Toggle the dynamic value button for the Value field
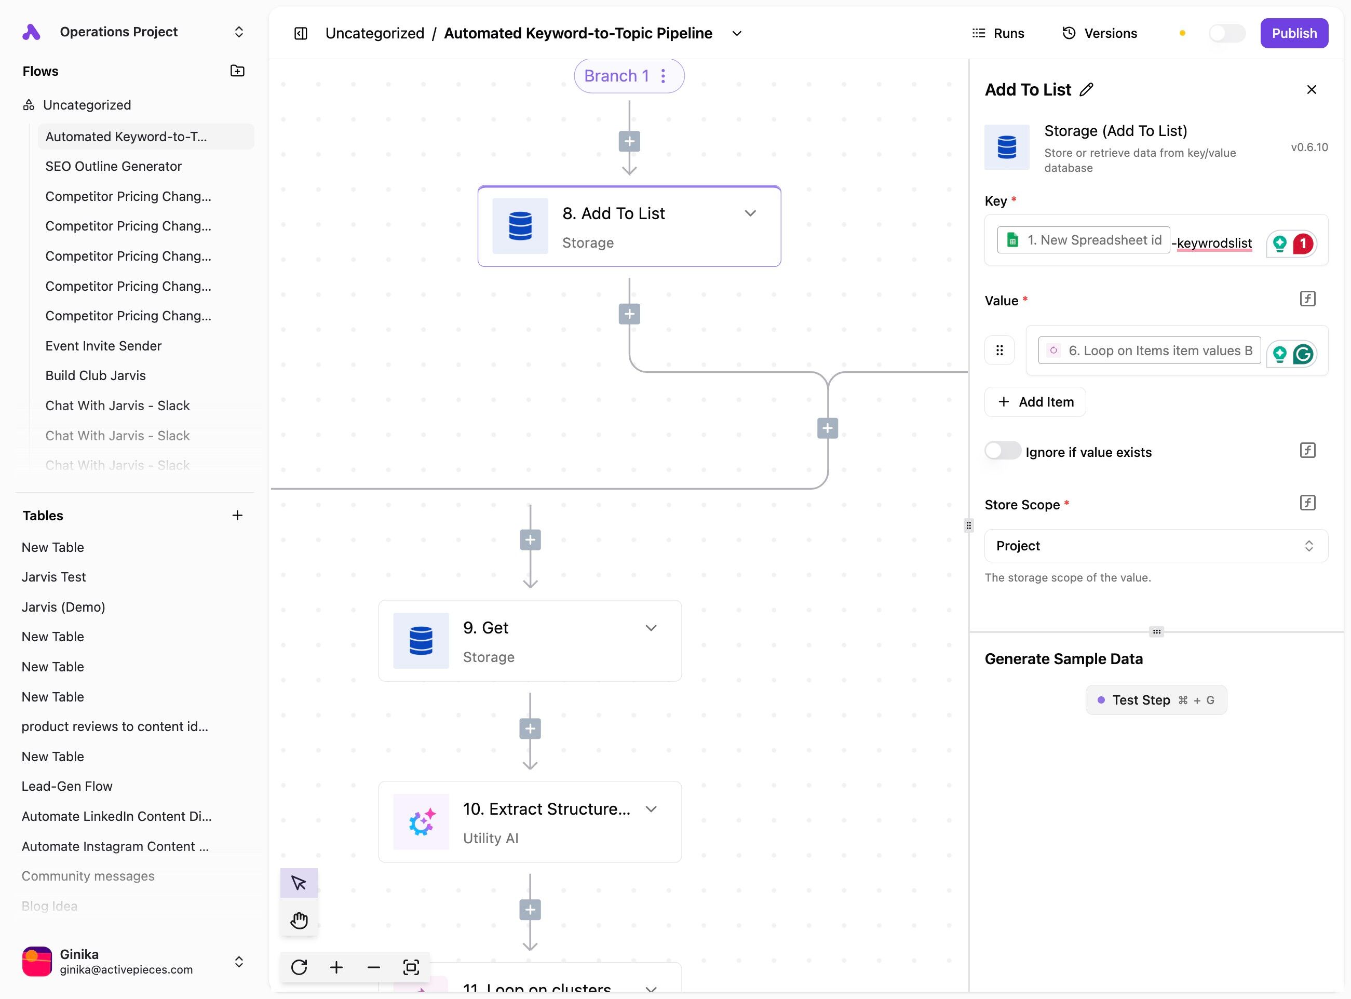Screen dimensions: 1351x999 tap(1307, 299)
